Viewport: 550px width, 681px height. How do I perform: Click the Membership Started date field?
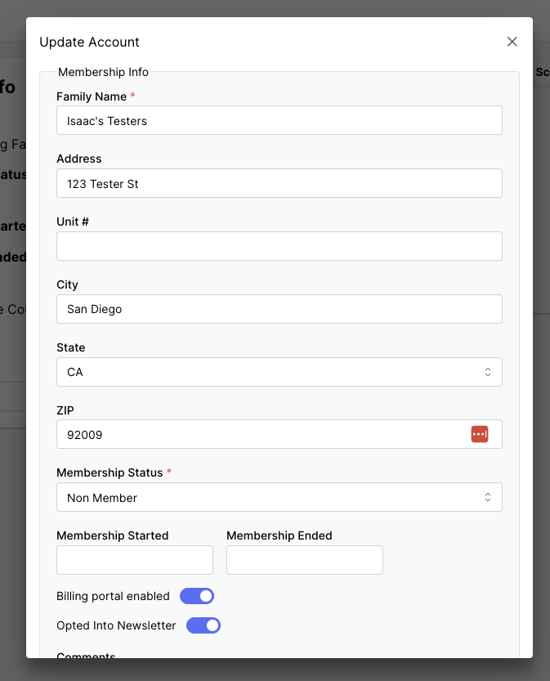[x=134, y=560]
